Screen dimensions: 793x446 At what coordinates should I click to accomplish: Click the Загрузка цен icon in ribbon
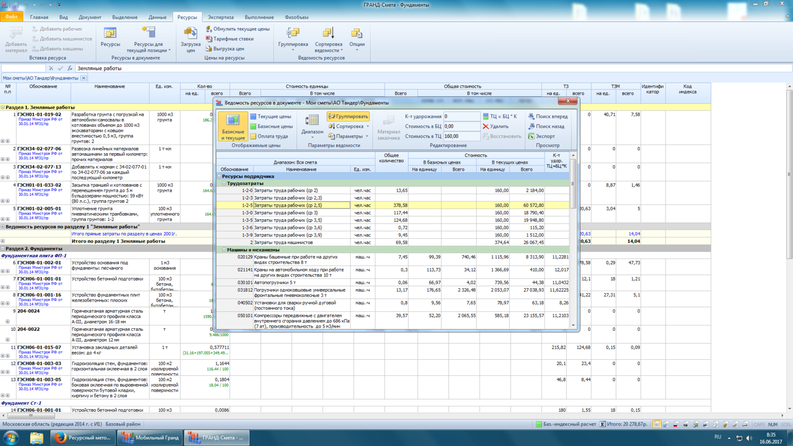click(x=190, y=34)
